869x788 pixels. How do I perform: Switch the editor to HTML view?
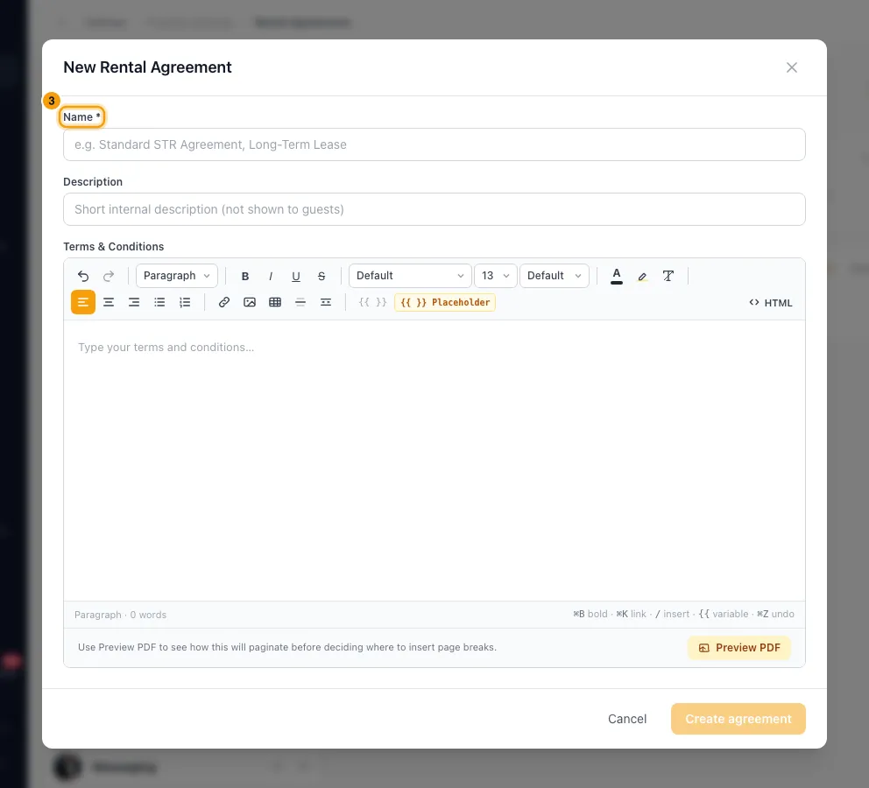(771, 303)
